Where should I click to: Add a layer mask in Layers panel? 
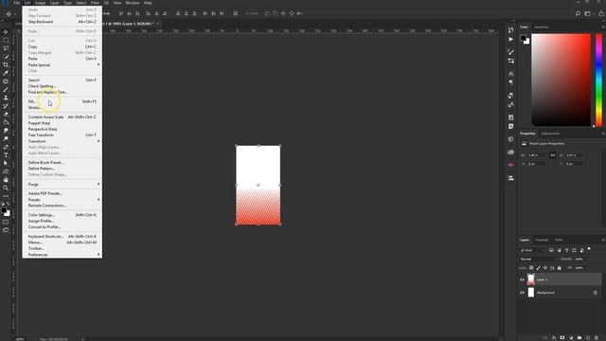pyautogui.click(x=562, y=338)
